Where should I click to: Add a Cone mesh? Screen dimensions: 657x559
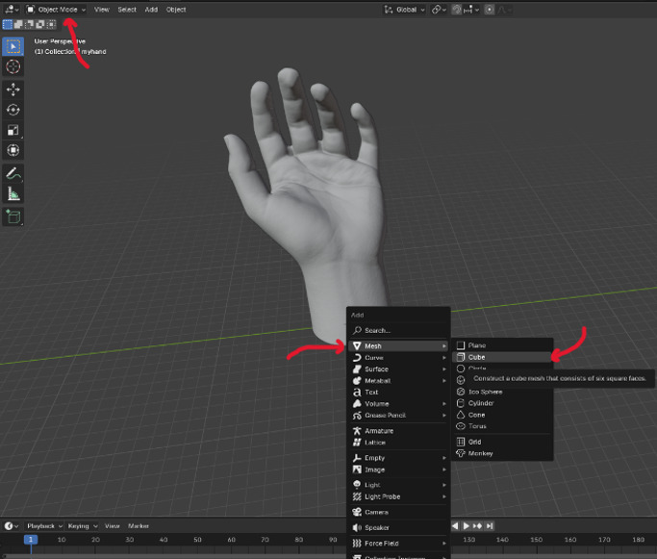tap(502, 415)
